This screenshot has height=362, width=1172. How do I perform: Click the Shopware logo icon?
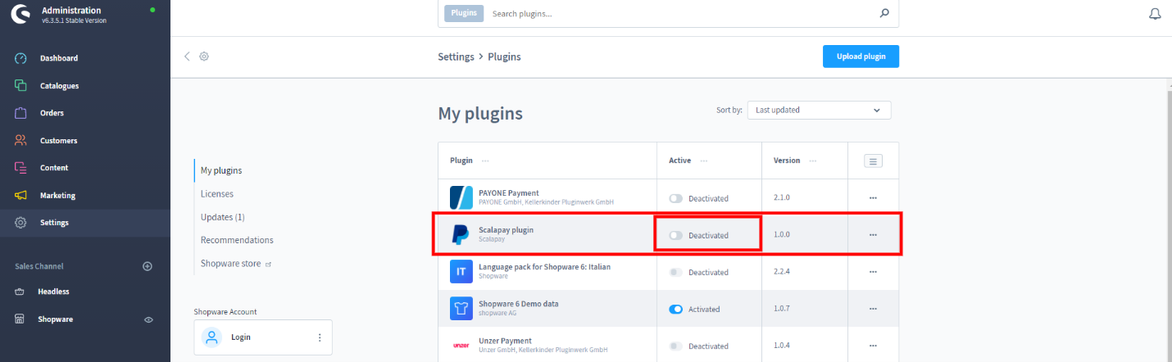pos(21,14)
